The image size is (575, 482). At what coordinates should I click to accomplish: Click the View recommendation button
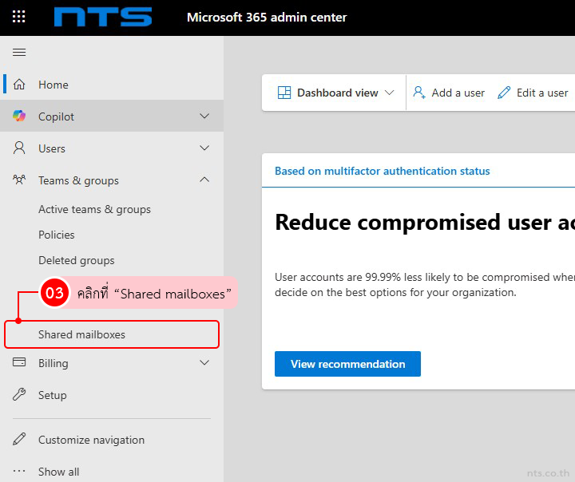tap(347, 364)
